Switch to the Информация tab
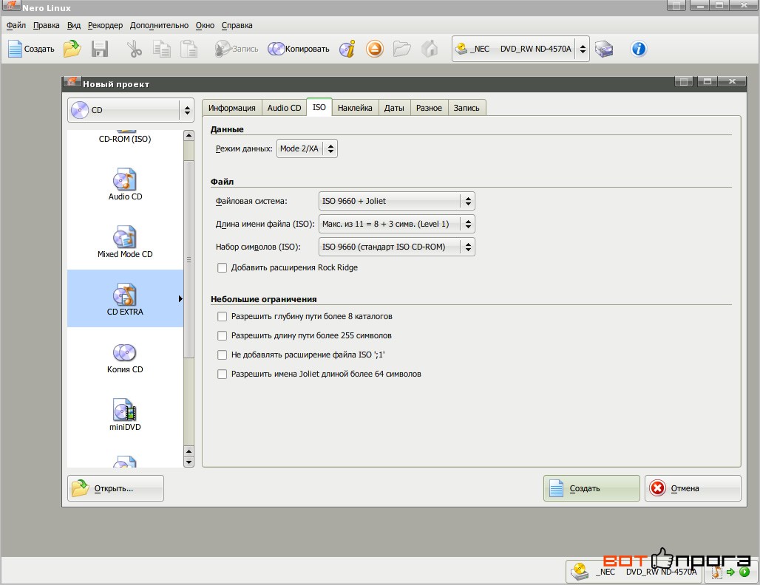Viewport: 760px width, 585px height. tap(231, 108)
